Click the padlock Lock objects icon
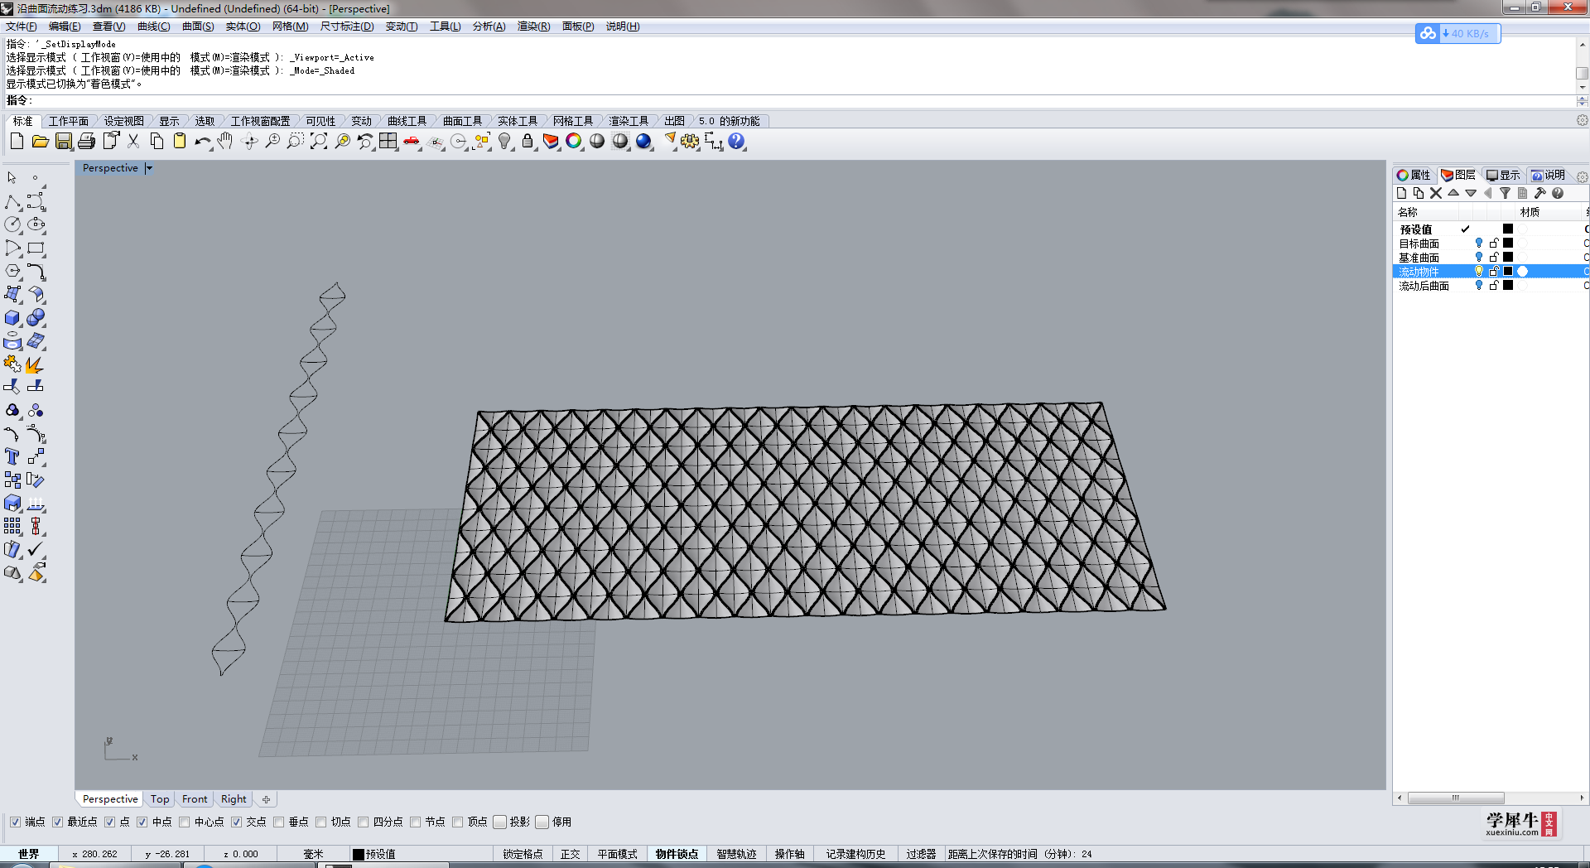The height and width of the screenshot is (868, 1590). coord(528,142)
